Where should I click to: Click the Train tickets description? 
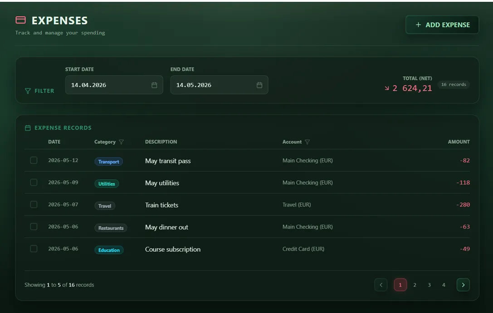[x=161, y=205]
